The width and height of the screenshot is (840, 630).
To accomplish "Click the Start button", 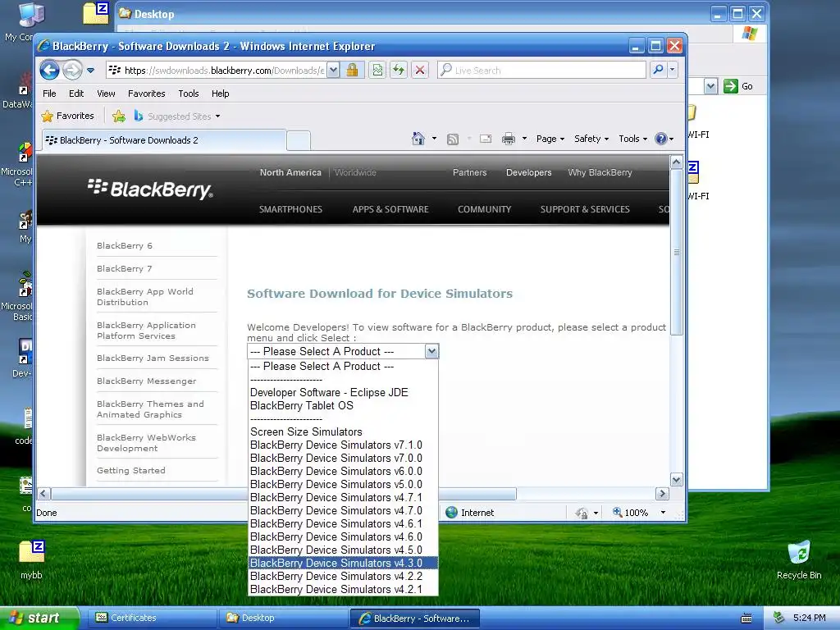I will [39, 618].
